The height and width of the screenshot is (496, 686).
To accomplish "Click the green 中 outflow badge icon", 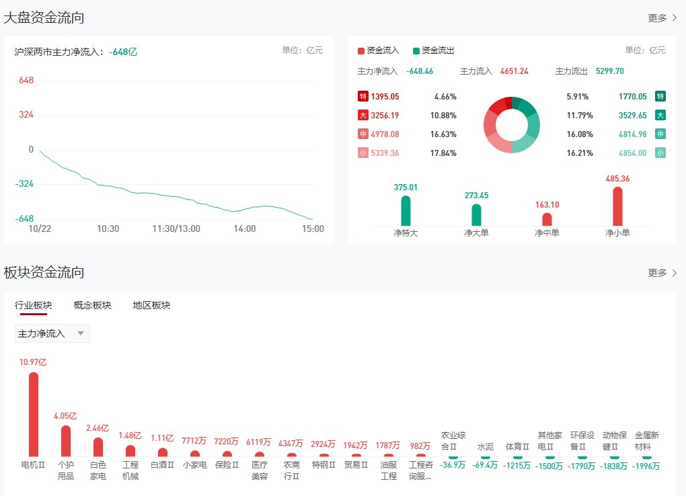I will tap(660, 134).
